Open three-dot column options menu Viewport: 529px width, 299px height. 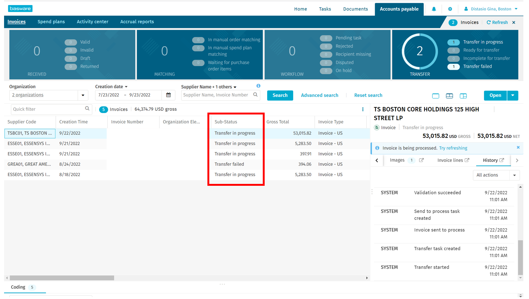[363, 109]
